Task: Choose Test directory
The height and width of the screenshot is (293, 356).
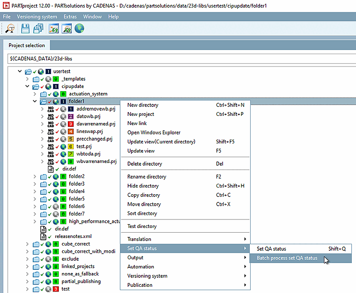Action: tap(185, 227)
